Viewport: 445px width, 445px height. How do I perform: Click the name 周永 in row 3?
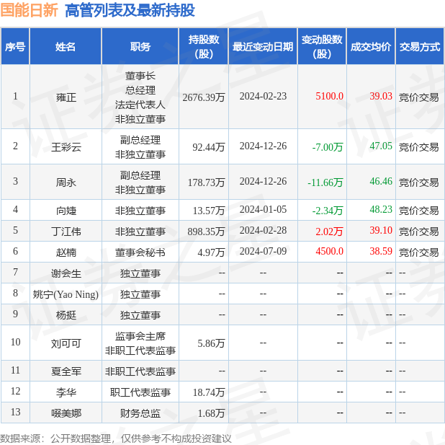point(66,182)
